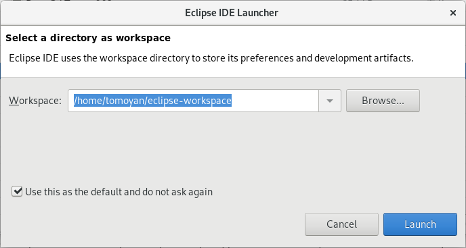Click inside the Workspace path field
Screen dimensions: 466x248
coord(193,101)
